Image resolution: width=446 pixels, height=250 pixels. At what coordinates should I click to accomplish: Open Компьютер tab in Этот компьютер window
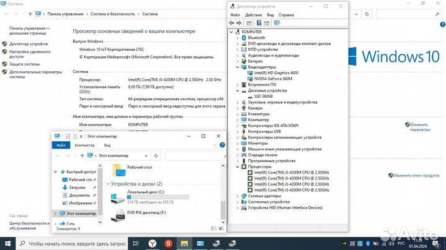pos(84,145)
